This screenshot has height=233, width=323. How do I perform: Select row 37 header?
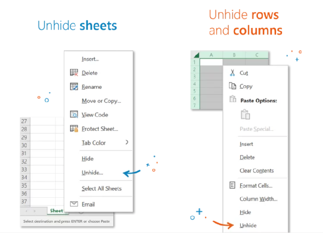coord(24,201)
